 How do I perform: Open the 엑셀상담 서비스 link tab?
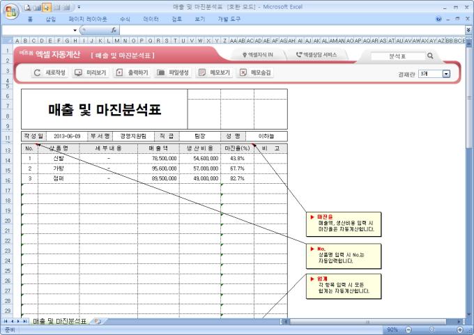pos(316,55)
